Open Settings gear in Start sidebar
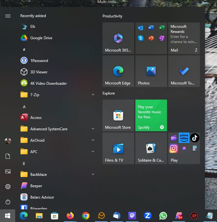 8,187
